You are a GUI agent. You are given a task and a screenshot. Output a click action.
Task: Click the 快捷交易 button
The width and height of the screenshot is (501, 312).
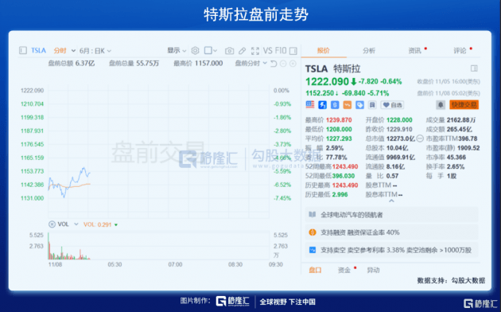coord(464,104)
